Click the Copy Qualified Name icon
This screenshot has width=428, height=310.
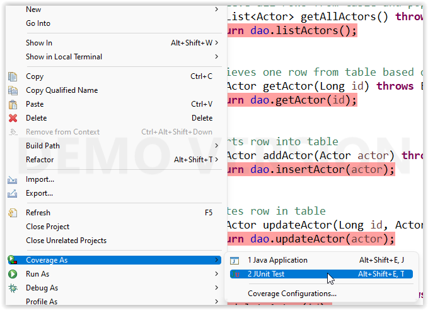(13, 90)
